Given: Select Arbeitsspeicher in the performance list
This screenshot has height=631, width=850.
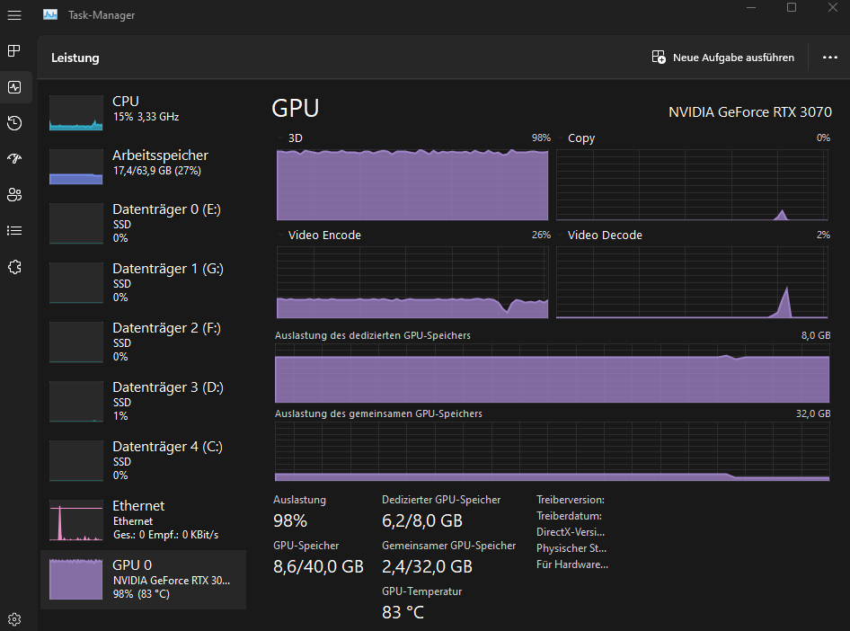Looking at the screenshot, I should 143,166.
